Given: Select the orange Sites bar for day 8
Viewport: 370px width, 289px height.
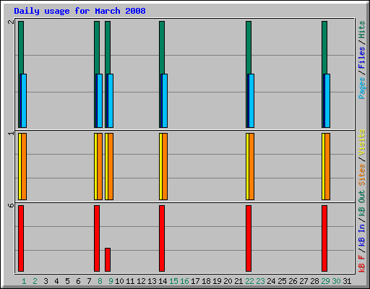Looking at the screenshot, I should click(x=100, y=166).
